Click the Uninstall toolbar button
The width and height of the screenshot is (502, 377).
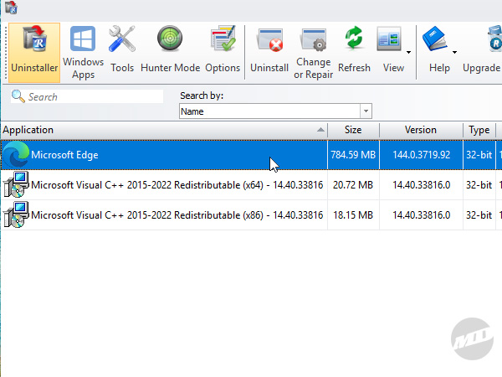tap(269, 50)
